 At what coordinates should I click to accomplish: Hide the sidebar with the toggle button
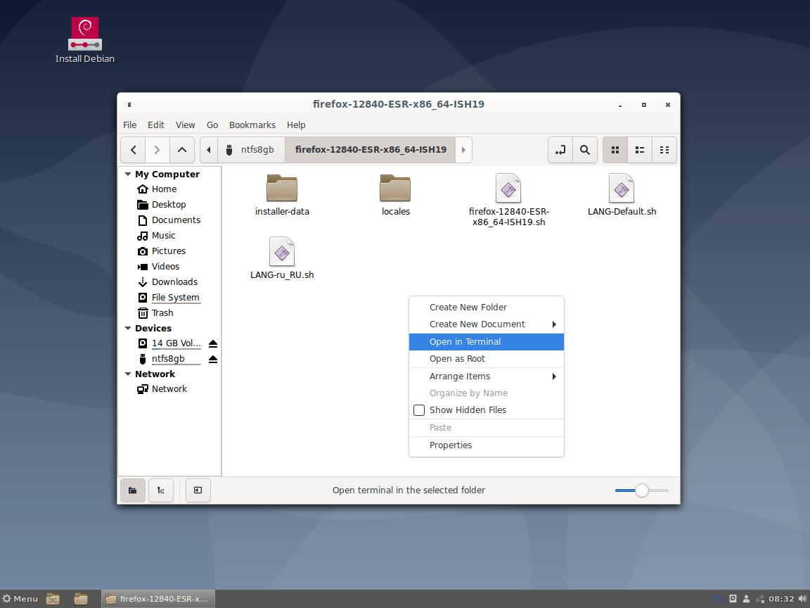[198, 490]
